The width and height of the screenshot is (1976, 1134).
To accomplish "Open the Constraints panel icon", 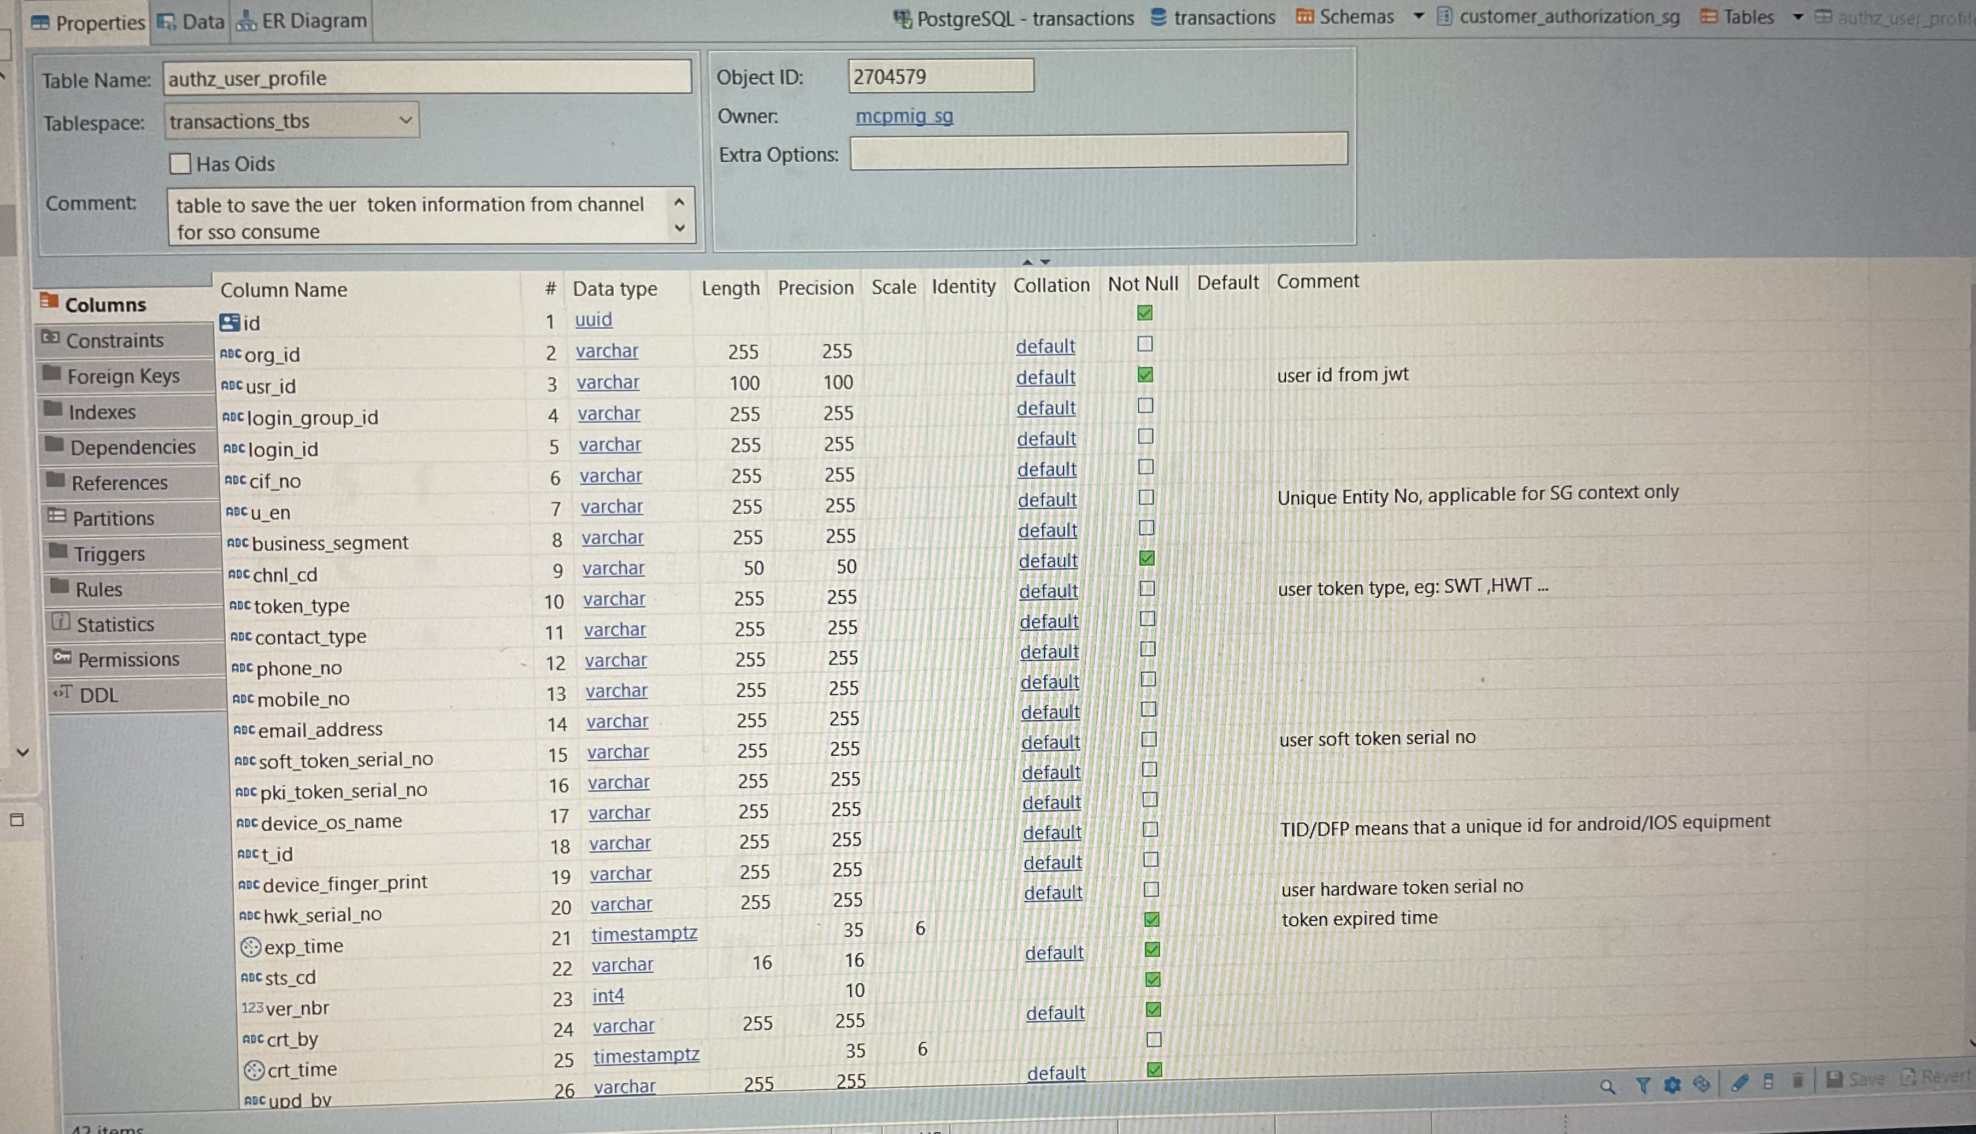I will coord(51,338).
